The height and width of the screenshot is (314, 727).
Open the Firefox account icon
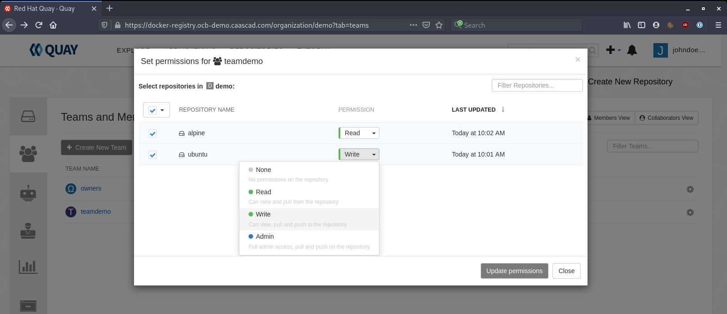pos(656,25)
